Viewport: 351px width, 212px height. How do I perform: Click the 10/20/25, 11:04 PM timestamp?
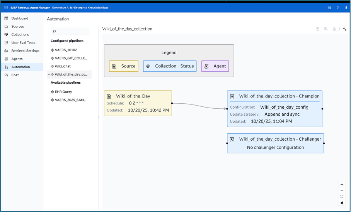point(271,121)
